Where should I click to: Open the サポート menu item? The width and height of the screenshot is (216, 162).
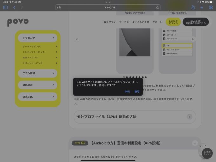(x=157, y=22)
